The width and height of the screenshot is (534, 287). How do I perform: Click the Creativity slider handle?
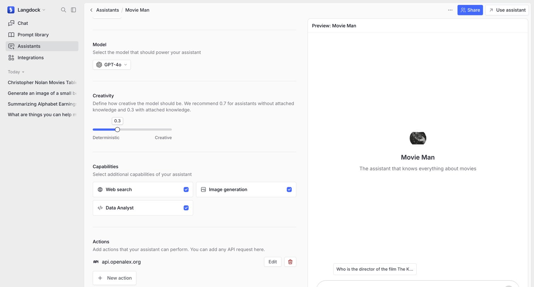118,130
